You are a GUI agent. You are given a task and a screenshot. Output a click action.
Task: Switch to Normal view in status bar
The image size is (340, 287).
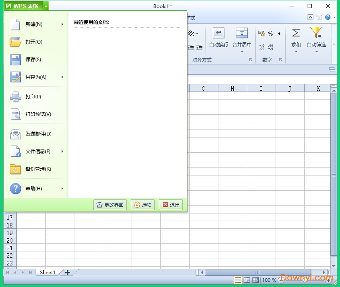tap(238, 280)
